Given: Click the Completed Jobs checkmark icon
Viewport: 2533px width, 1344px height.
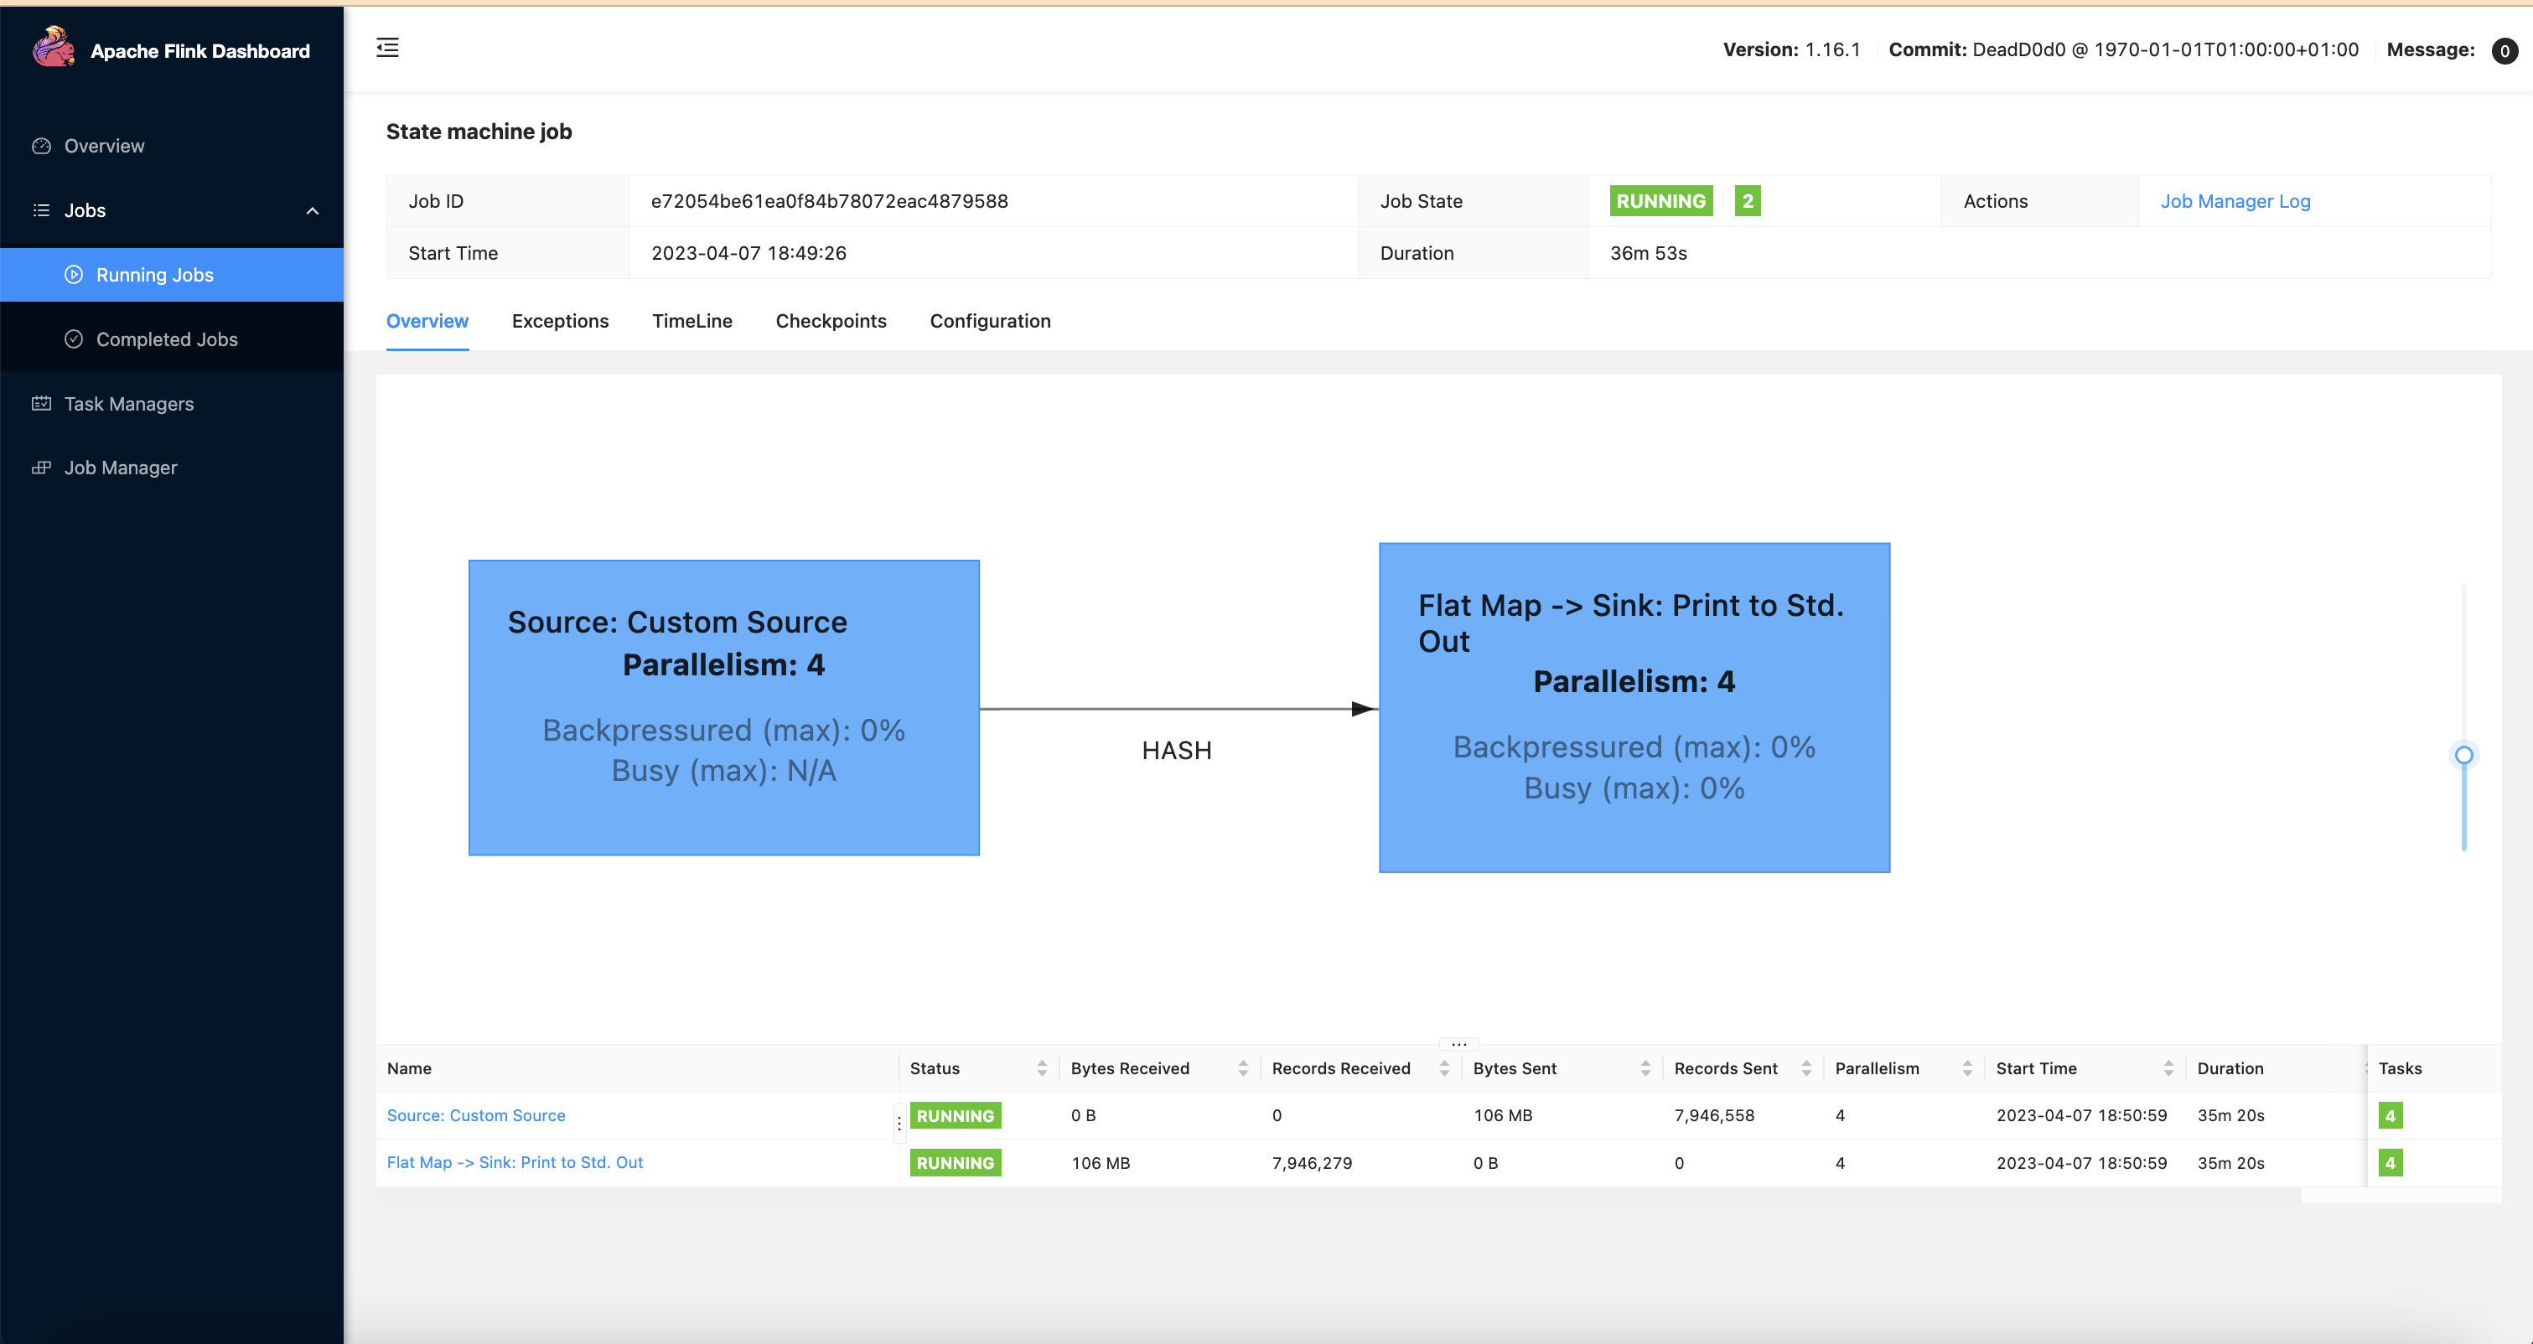Looking at the screenshot, I should pyautogui.click(x=75, y=339).
